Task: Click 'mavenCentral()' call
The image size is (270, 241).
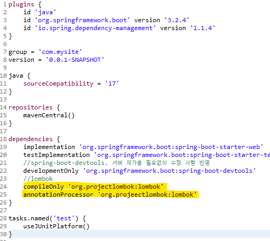Action: [49, 115]
